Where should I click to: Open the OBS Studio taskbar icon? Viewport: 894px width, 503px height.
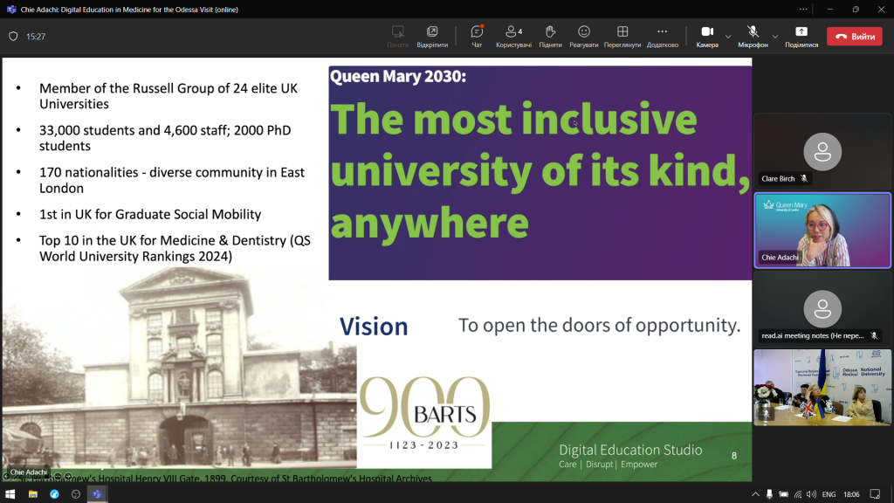76,494
